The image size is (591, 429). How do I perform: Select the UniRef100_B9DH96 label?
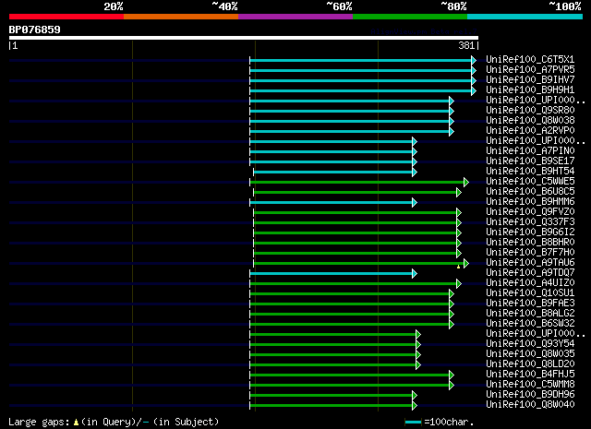[530, 395]
